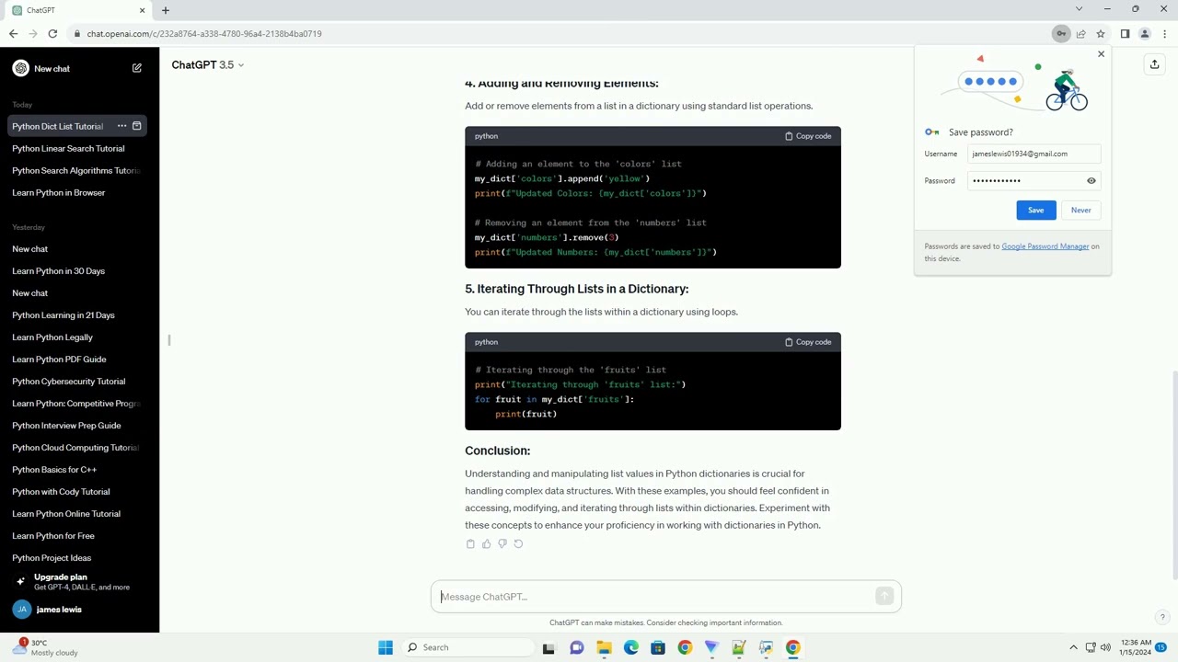Open the Windows Start menu
The height and width of the screenshot is (662, 1178).
coord(386,647)
